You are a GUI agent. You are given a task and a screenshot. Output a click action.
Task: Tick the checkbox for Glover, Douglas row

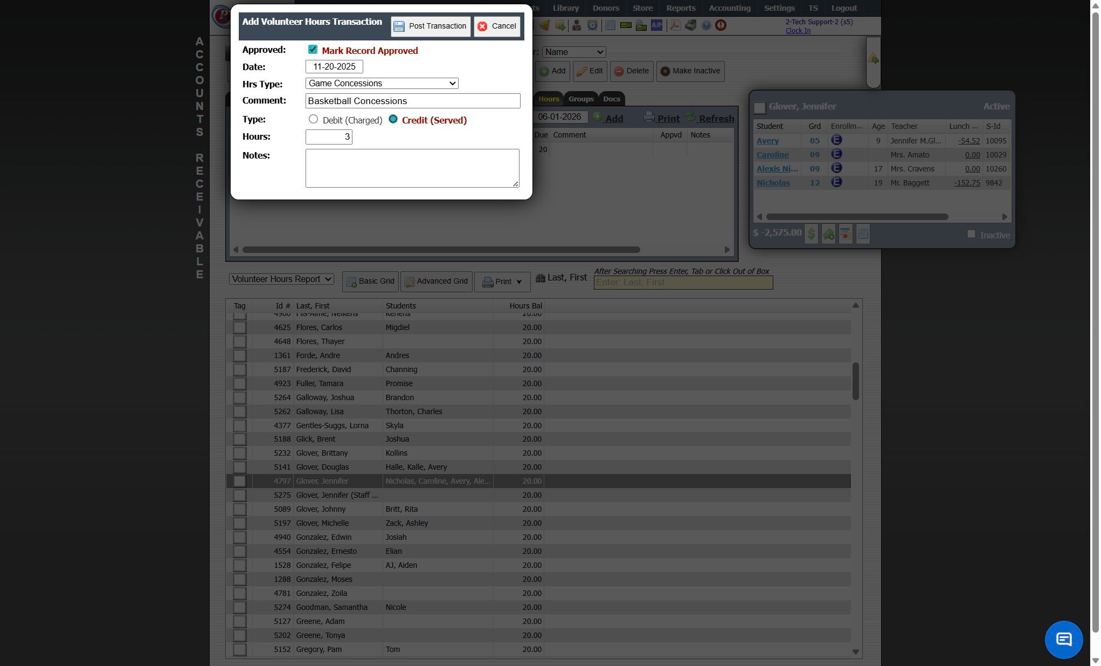coord(240,467)
